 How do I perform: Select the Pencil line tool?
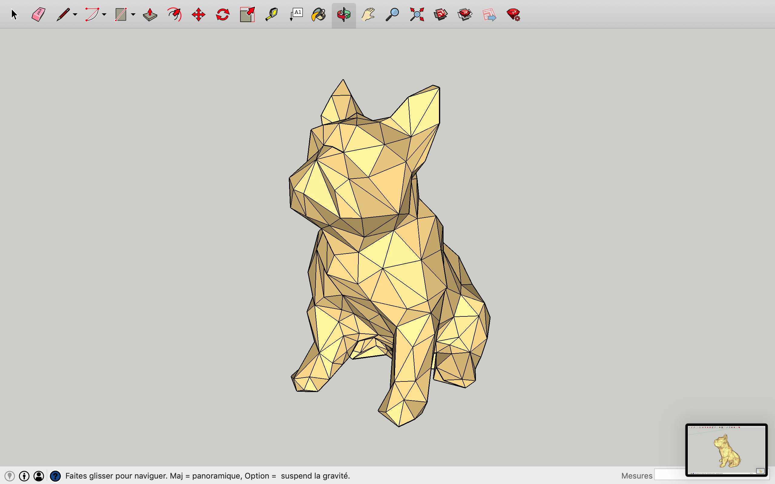[x=63, y=15]
